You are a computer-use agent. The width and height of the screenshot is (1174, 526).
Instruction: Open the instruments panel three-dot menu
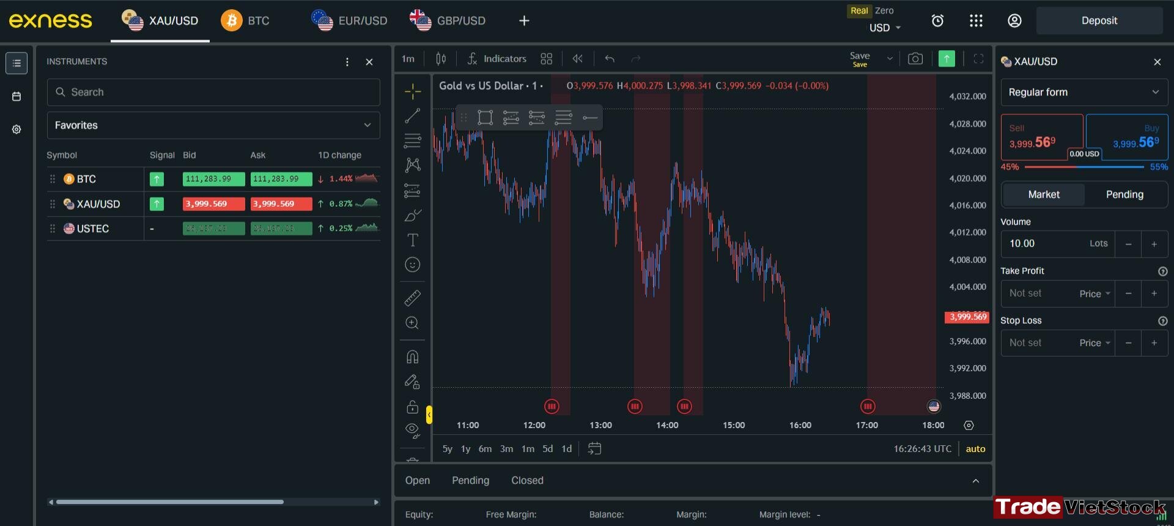click(347, 62)
